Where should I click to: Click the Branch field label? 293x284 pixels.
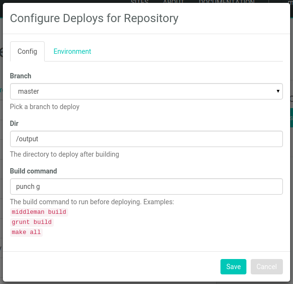pyautogui.click(x=21, y=76)
